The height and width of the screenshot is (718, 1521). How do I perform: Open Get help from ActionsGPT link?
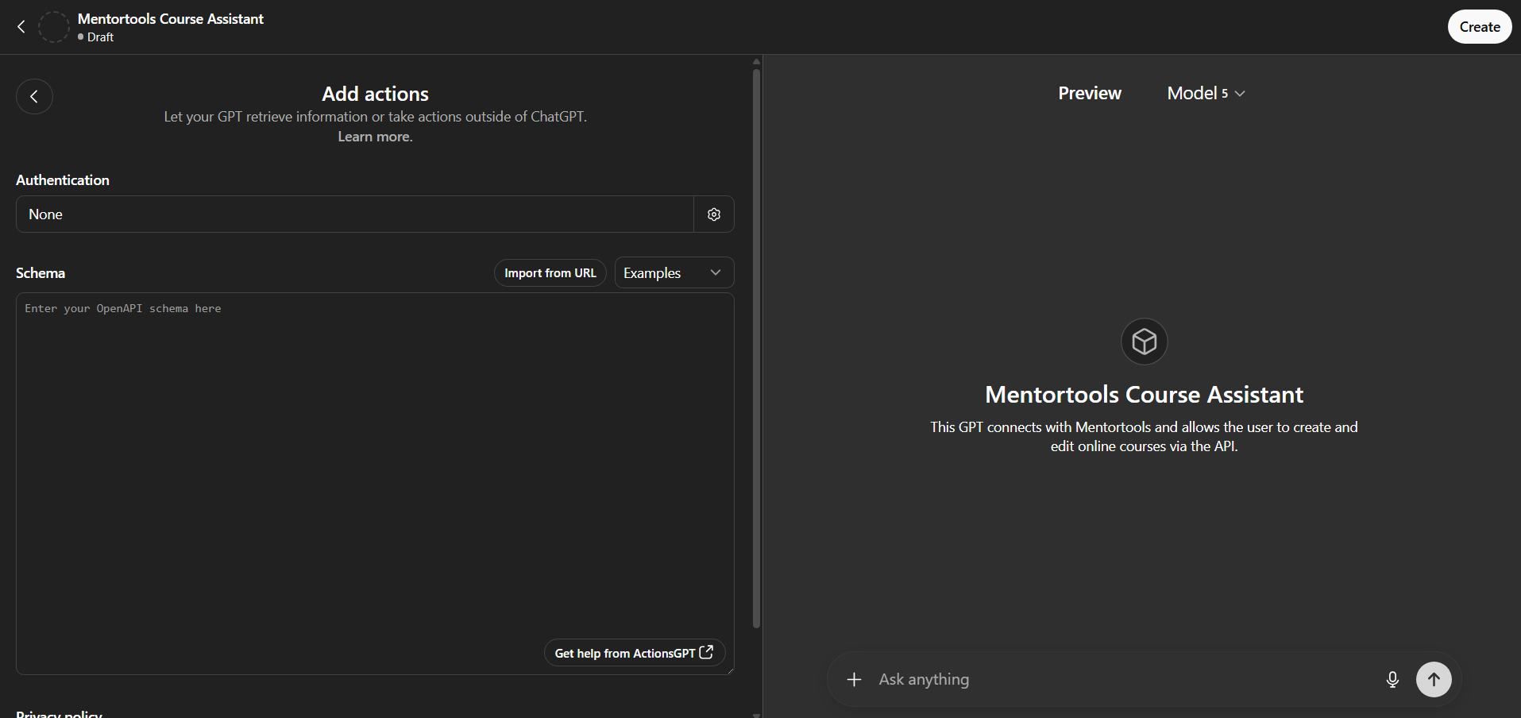(634, 653)
